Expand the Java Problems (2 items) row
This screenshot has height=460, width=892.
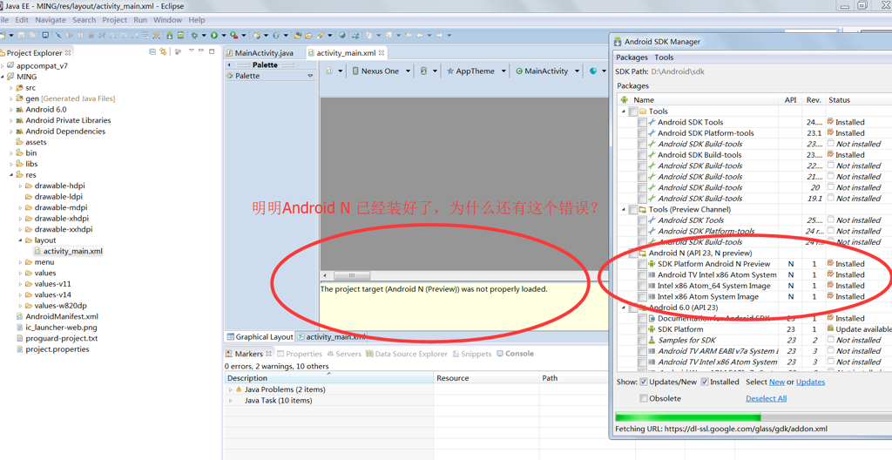pos(230,390)
